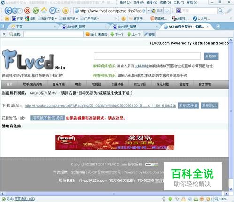Screen dimensions: 234x202
Task: Click the red Stop loading button
Action: tap(28, 11)
